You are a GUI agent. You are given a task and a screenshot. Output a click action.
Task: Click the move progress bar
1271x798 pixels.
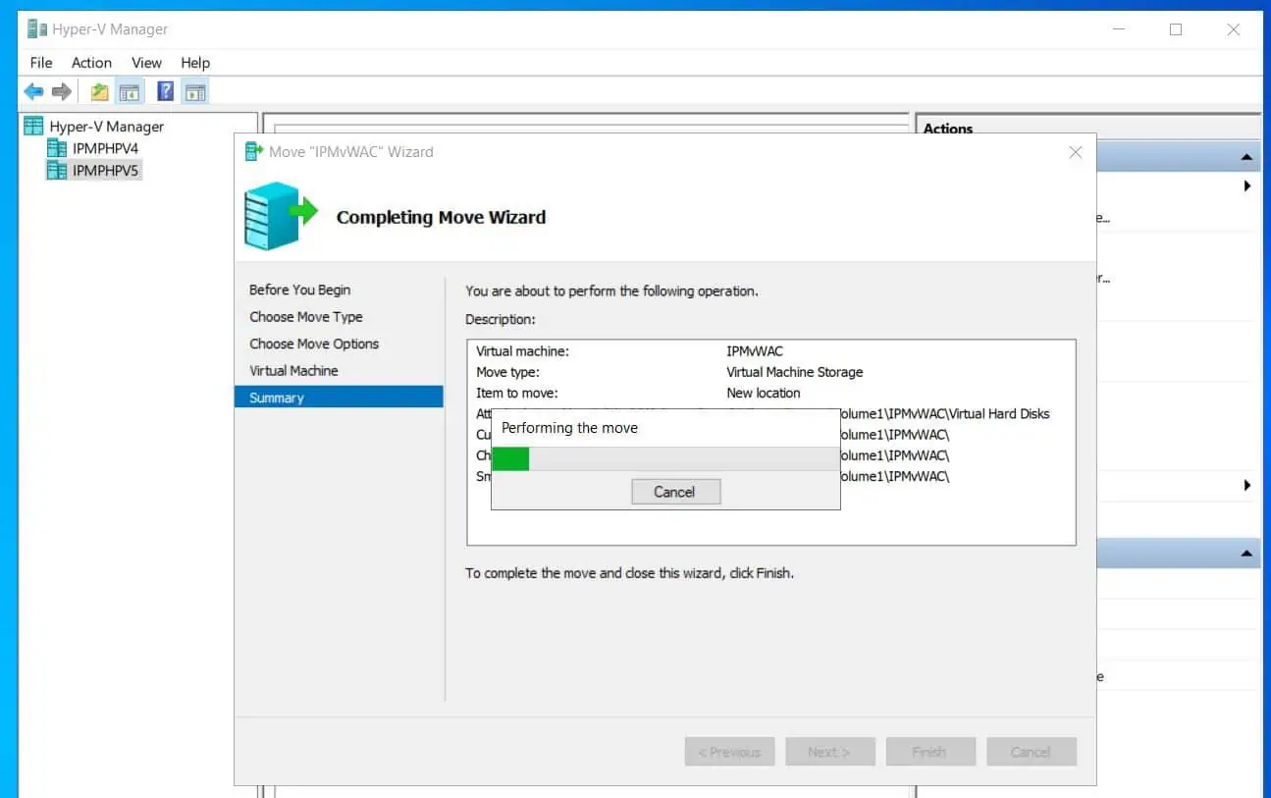tap(664, 458)
